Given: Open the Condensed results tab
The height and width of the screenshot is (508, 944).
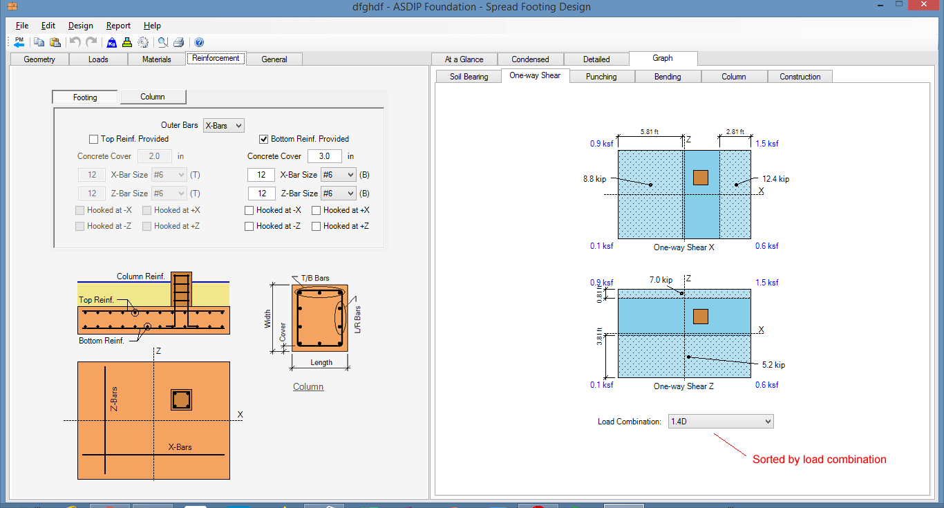Looking at the screenshot, I should tap(531, 59).
